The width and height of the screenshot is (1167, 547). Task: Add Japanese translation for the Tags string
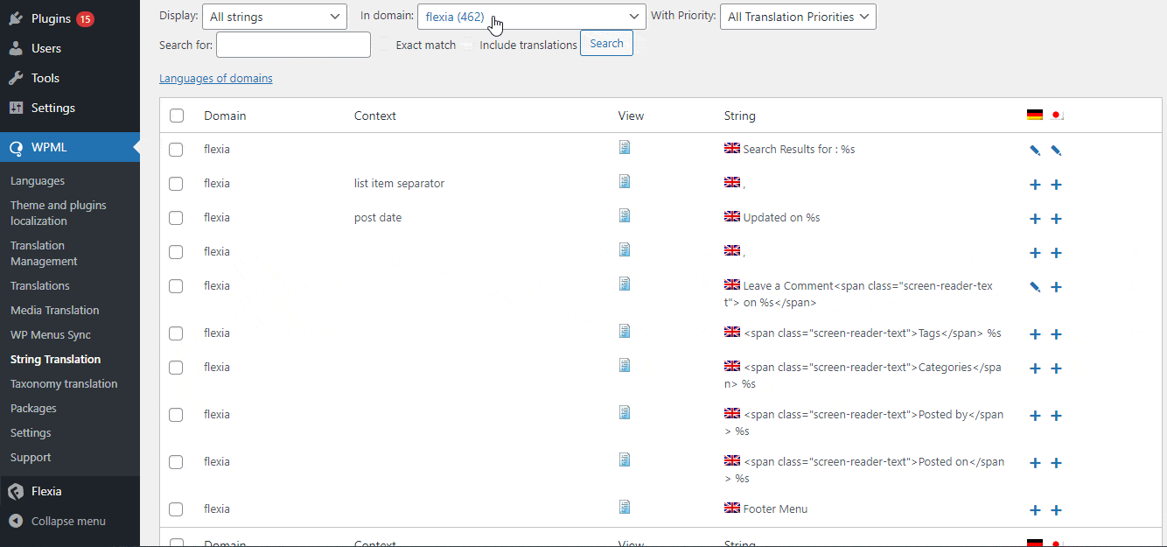(x=1056, y=334)
